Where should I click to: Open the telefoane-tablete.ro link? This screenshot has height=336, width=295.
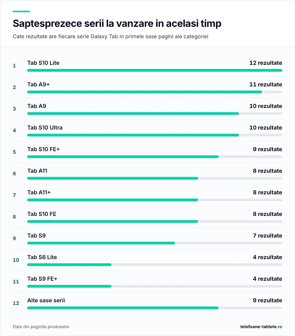click(261, 327)
